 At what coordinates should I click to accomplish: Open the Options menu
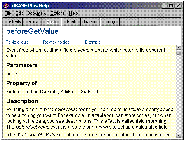57,13
